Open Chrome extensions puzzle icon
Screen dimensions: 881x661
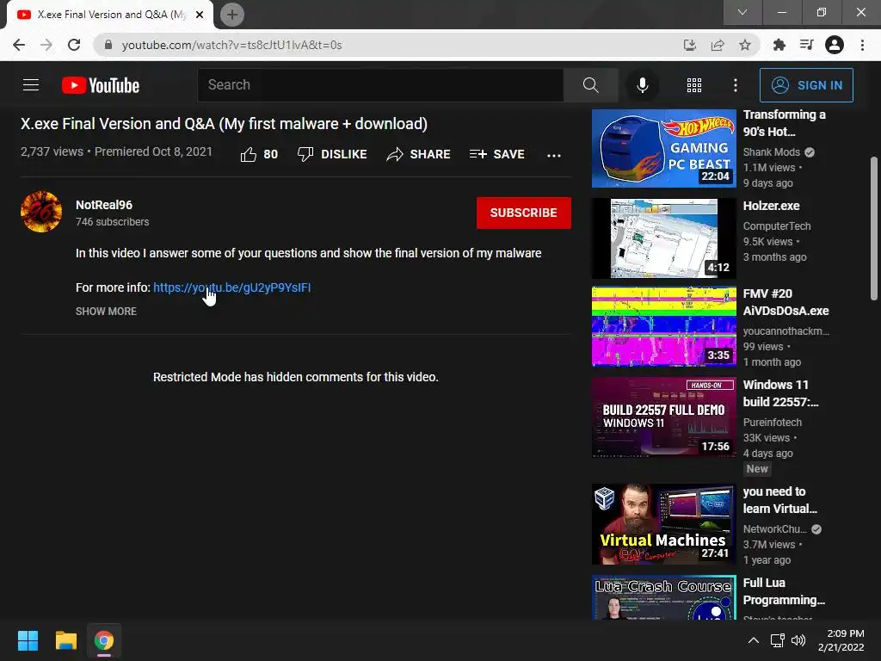779,45
